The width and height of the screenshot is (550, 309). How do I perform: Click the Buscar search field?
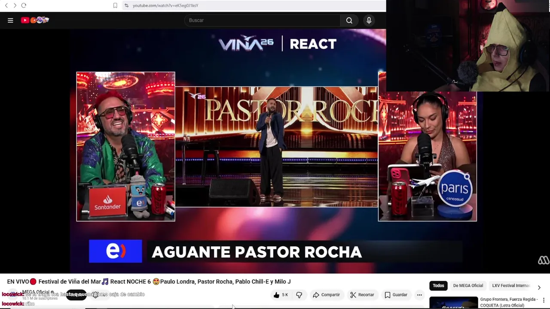(x=262, y=20)
